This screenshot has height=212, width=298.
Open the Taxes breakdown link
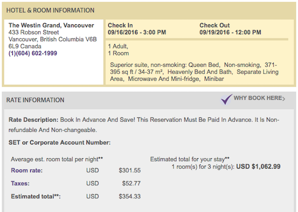[20, 183]
